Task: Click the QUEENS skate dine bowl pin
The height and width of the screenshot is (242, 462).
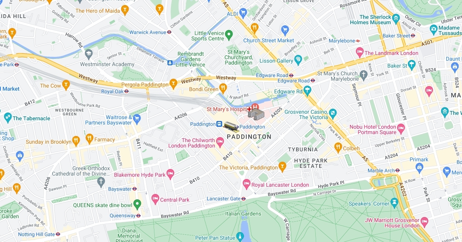Action: click(137, 205)
